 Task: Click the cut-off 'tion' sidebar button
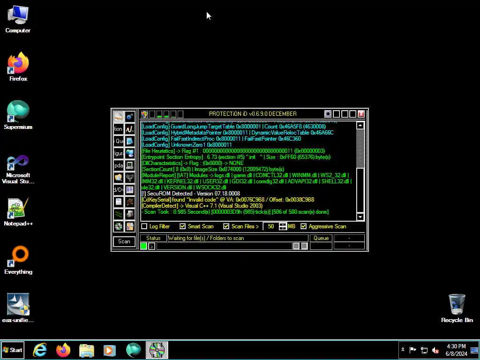[x=119, y=129]
